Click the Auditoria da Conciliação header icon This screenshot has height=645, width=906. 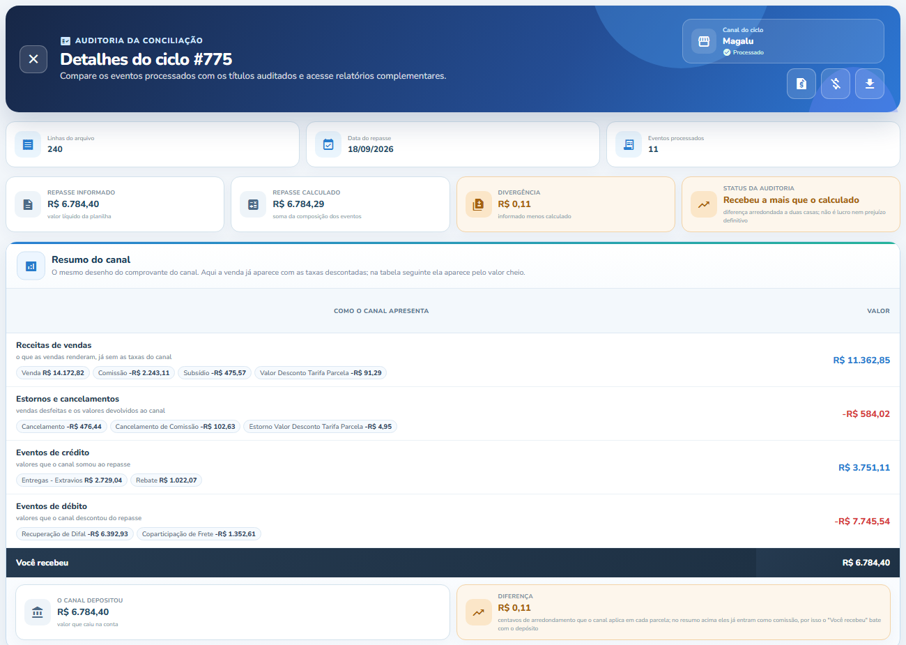(66, 41)
